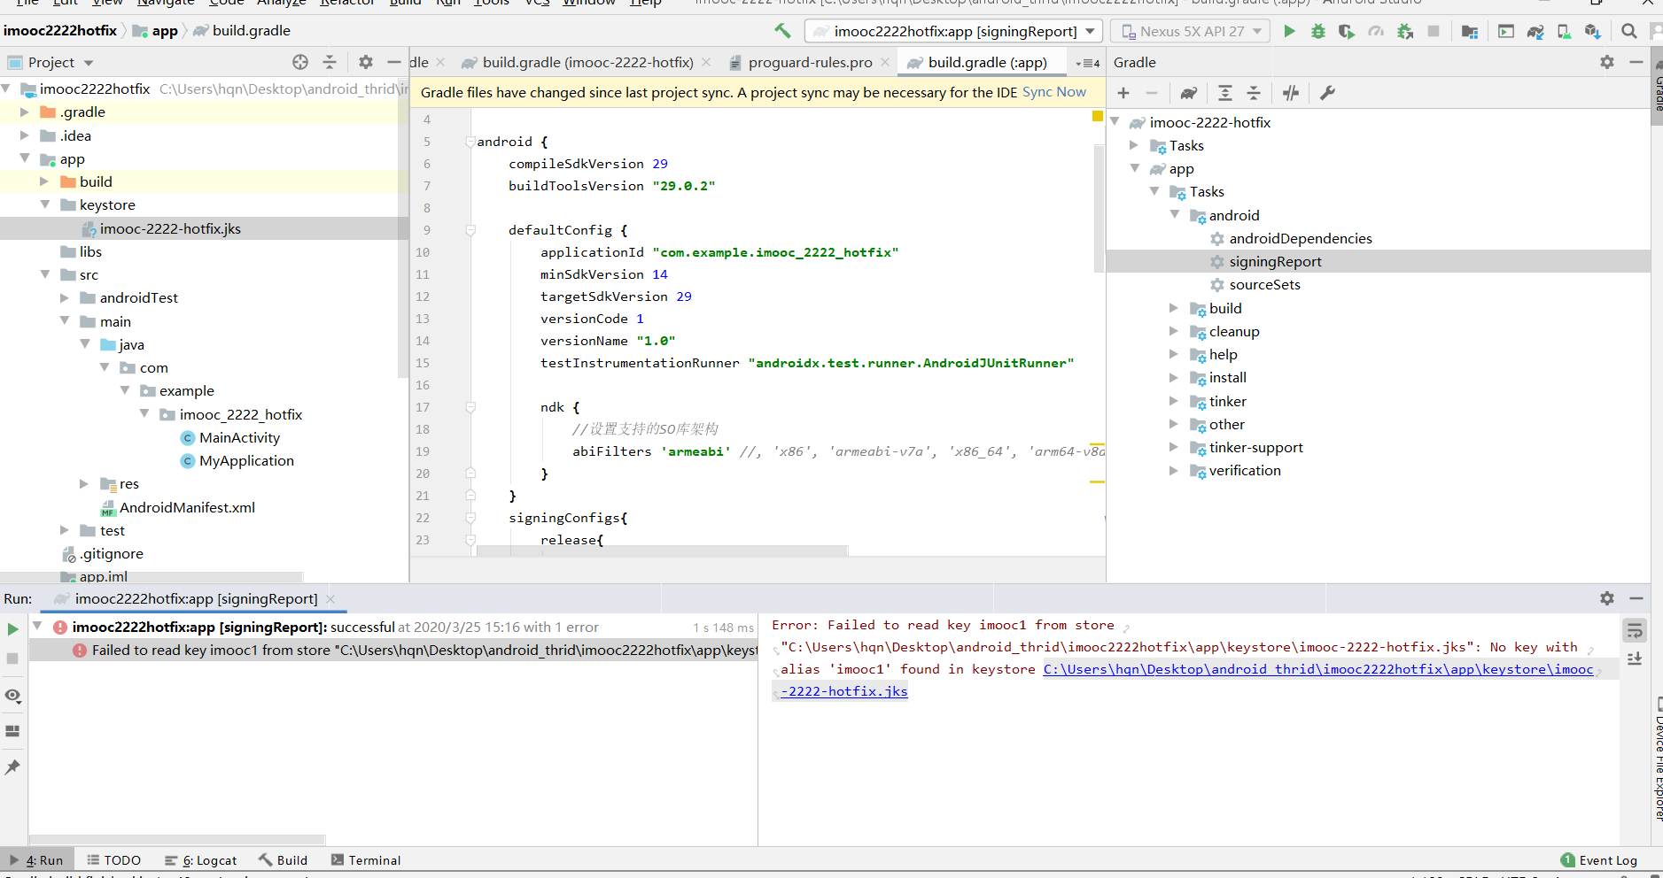Toggle offline mode in Gradle panel
This screenshot has width=1663, height=878.
tap(1291, 93)
